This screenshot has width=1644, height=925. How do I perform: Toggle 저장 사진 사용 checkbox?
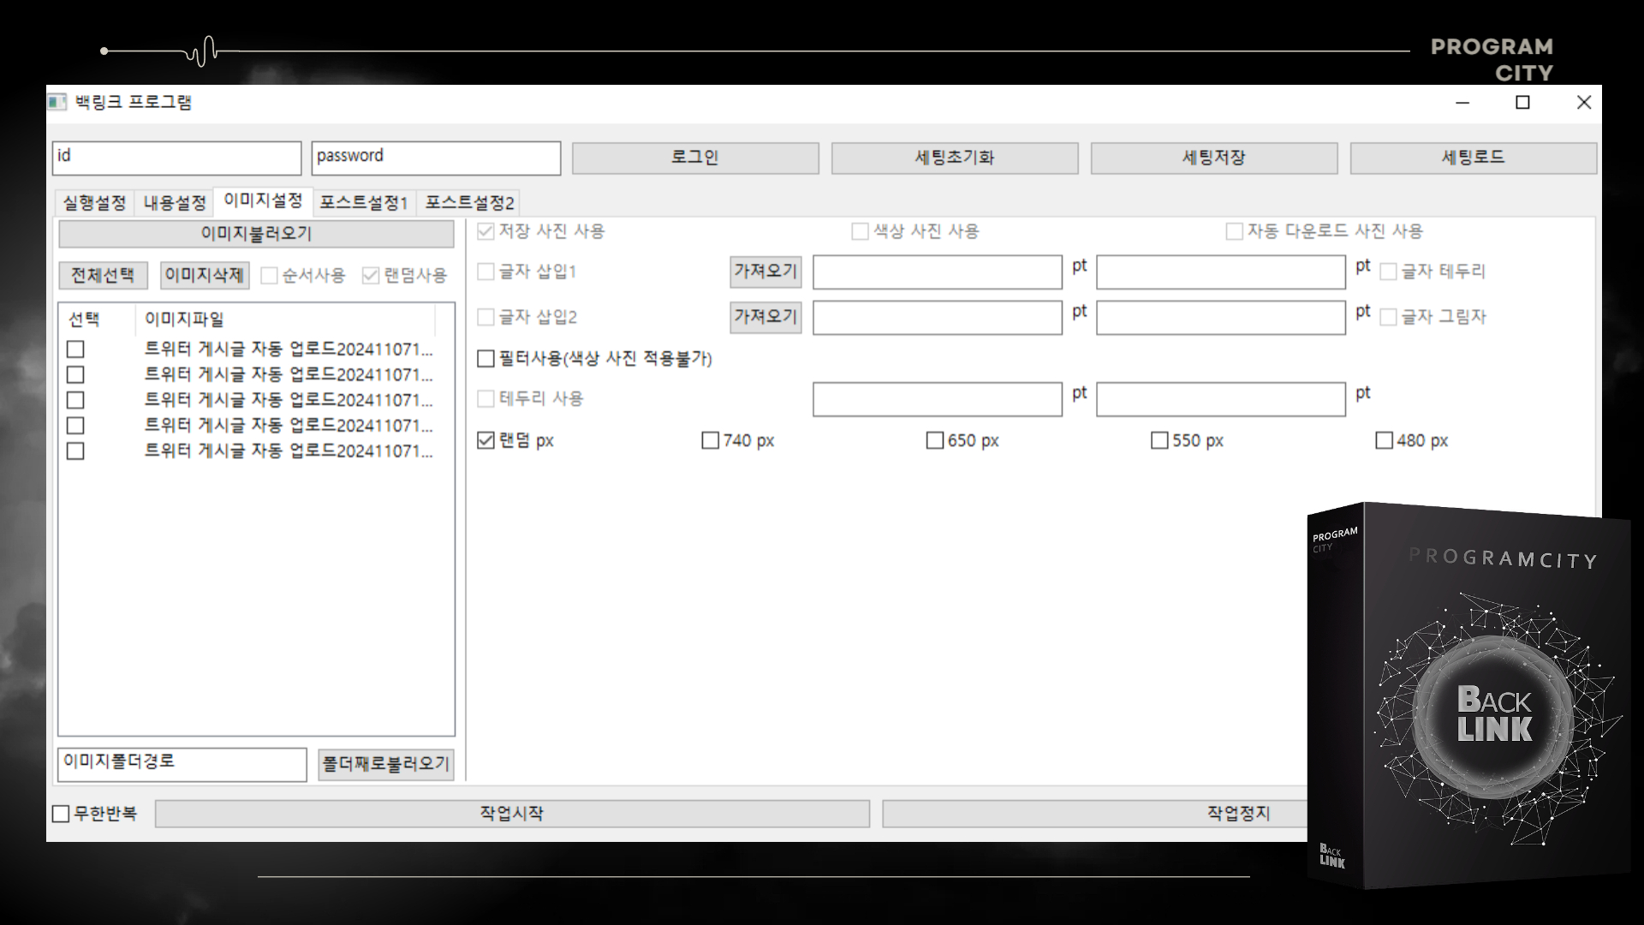click(x=485, y=231)
